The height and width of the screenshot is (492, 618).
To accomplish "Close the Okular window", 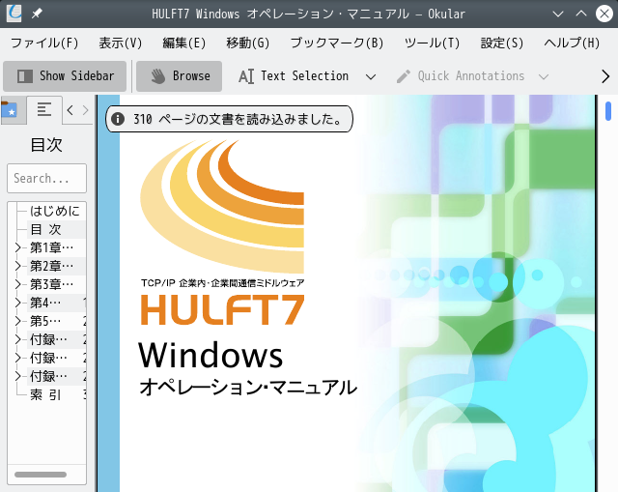I will (604, 14).
